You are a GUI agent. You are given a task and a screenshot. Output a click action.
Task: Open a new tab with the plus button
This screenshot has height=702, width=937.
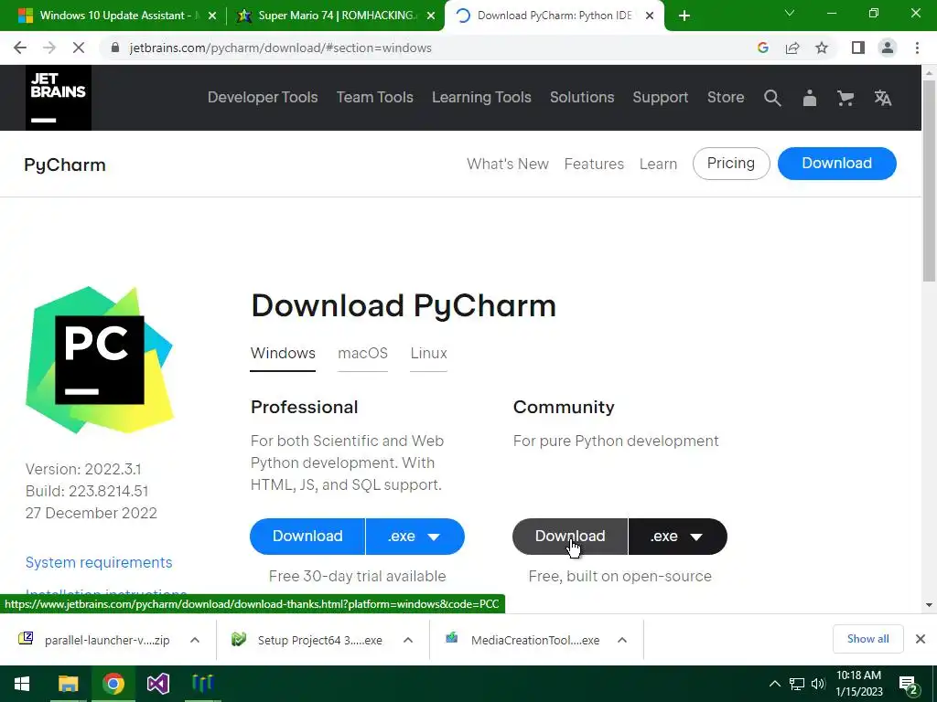point(684,16)
